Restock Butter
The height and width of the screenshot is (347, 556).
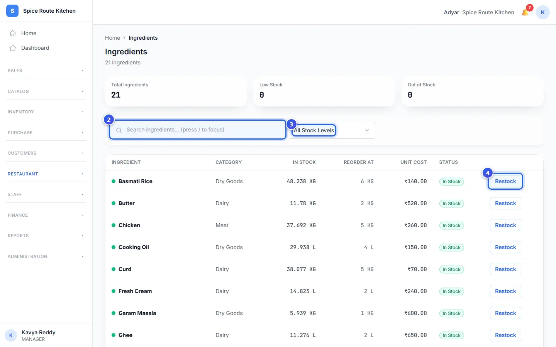(x=505, y=203)
